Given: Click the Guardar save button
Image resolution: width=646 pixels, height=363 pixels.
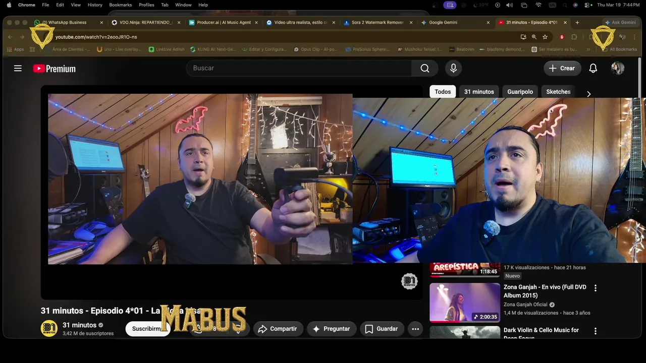Looking at the screenshot, I should pos(382,329).
